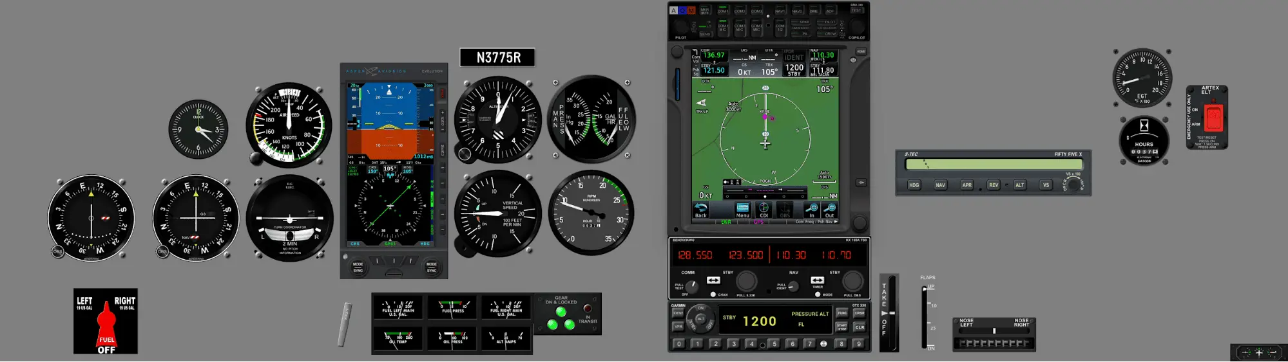Image resolution: width=1288 pixels, height=362 pixels.
Task: Engage VS mode on the S-TEC autopilot
Action: [1046, 185]
